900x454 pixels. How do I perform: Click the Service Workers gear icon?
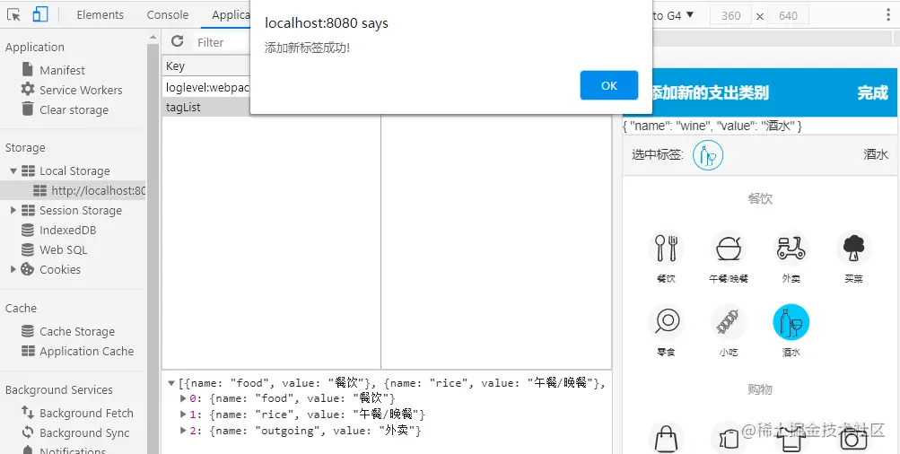[x=28, y=89]
